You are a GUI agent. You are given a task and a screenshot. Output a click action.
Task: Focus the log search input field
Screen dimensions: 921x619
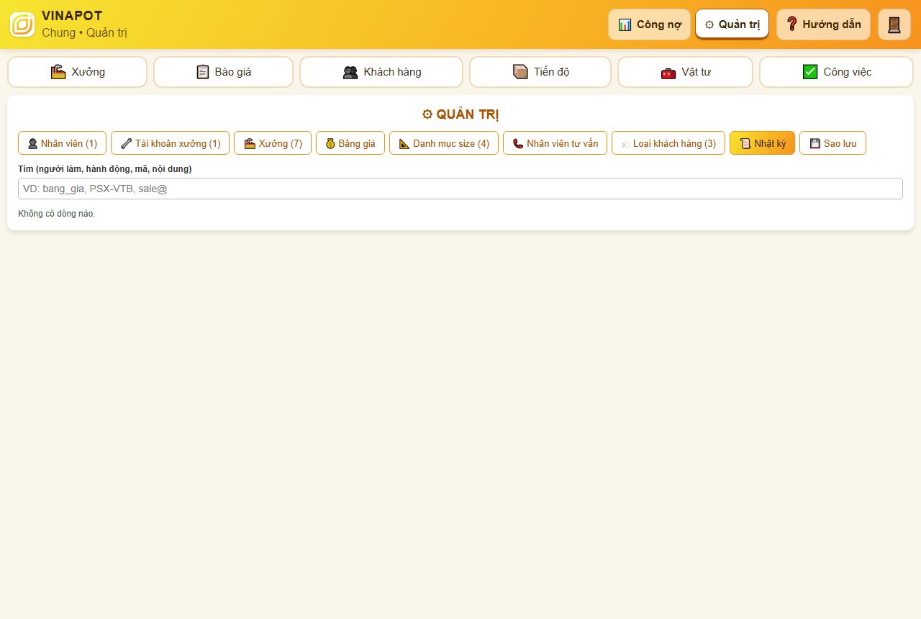click(x=460, y=189)
